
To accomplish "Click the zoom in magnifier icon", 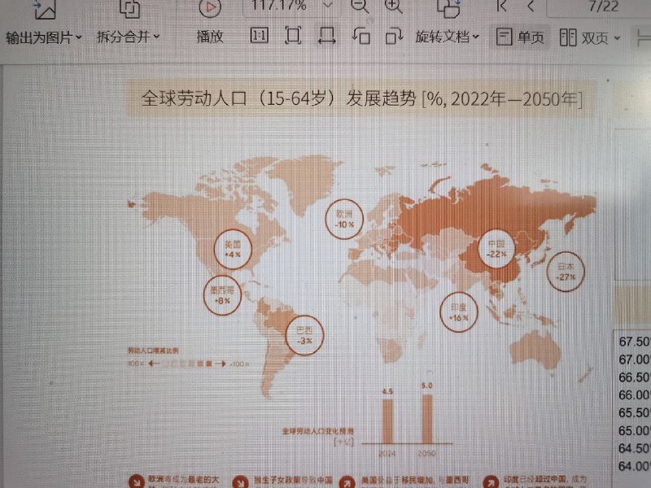I will [393, 6].
